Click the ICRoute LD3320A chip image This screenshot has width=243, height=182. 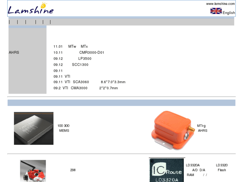click(x=166, y=170)
